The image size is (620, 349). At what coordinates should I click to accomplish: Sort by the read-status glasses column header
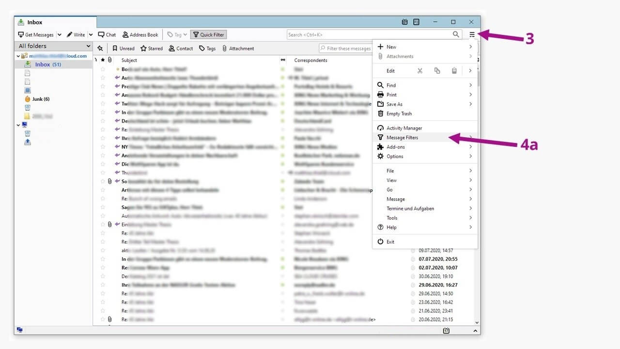click(283, 60)
